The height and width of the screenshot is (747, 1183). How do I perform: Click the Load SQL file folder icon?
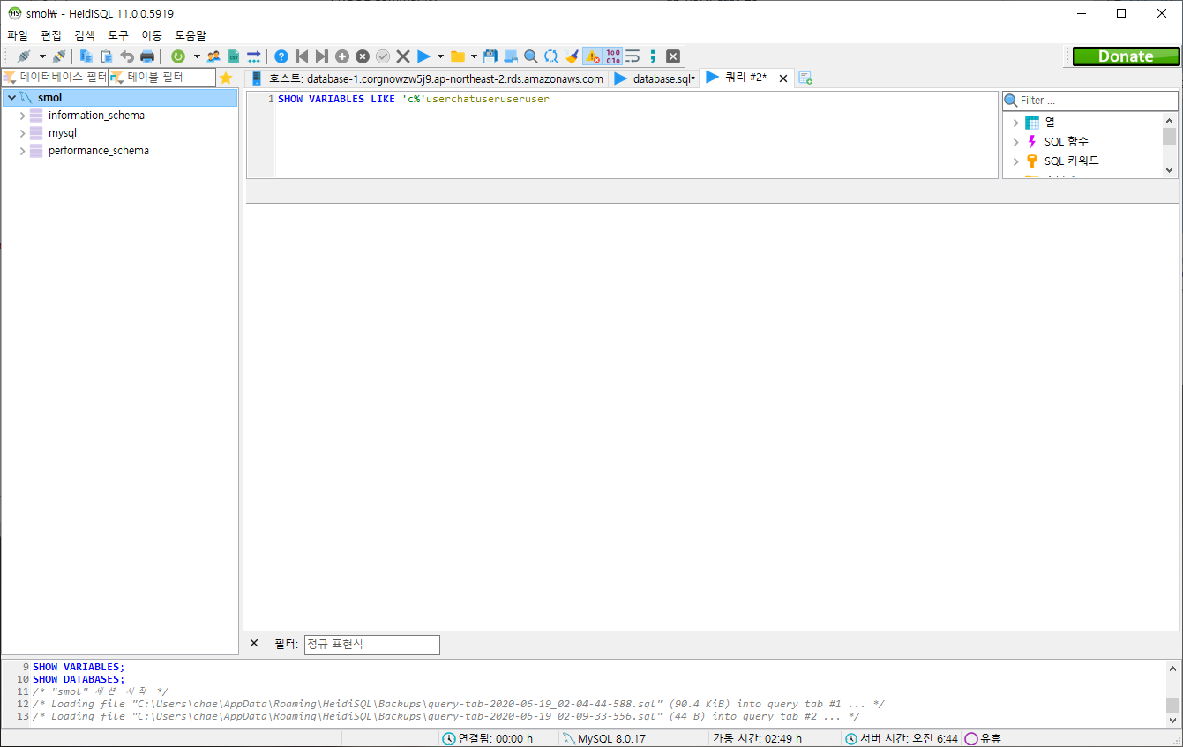pos(457,56)
